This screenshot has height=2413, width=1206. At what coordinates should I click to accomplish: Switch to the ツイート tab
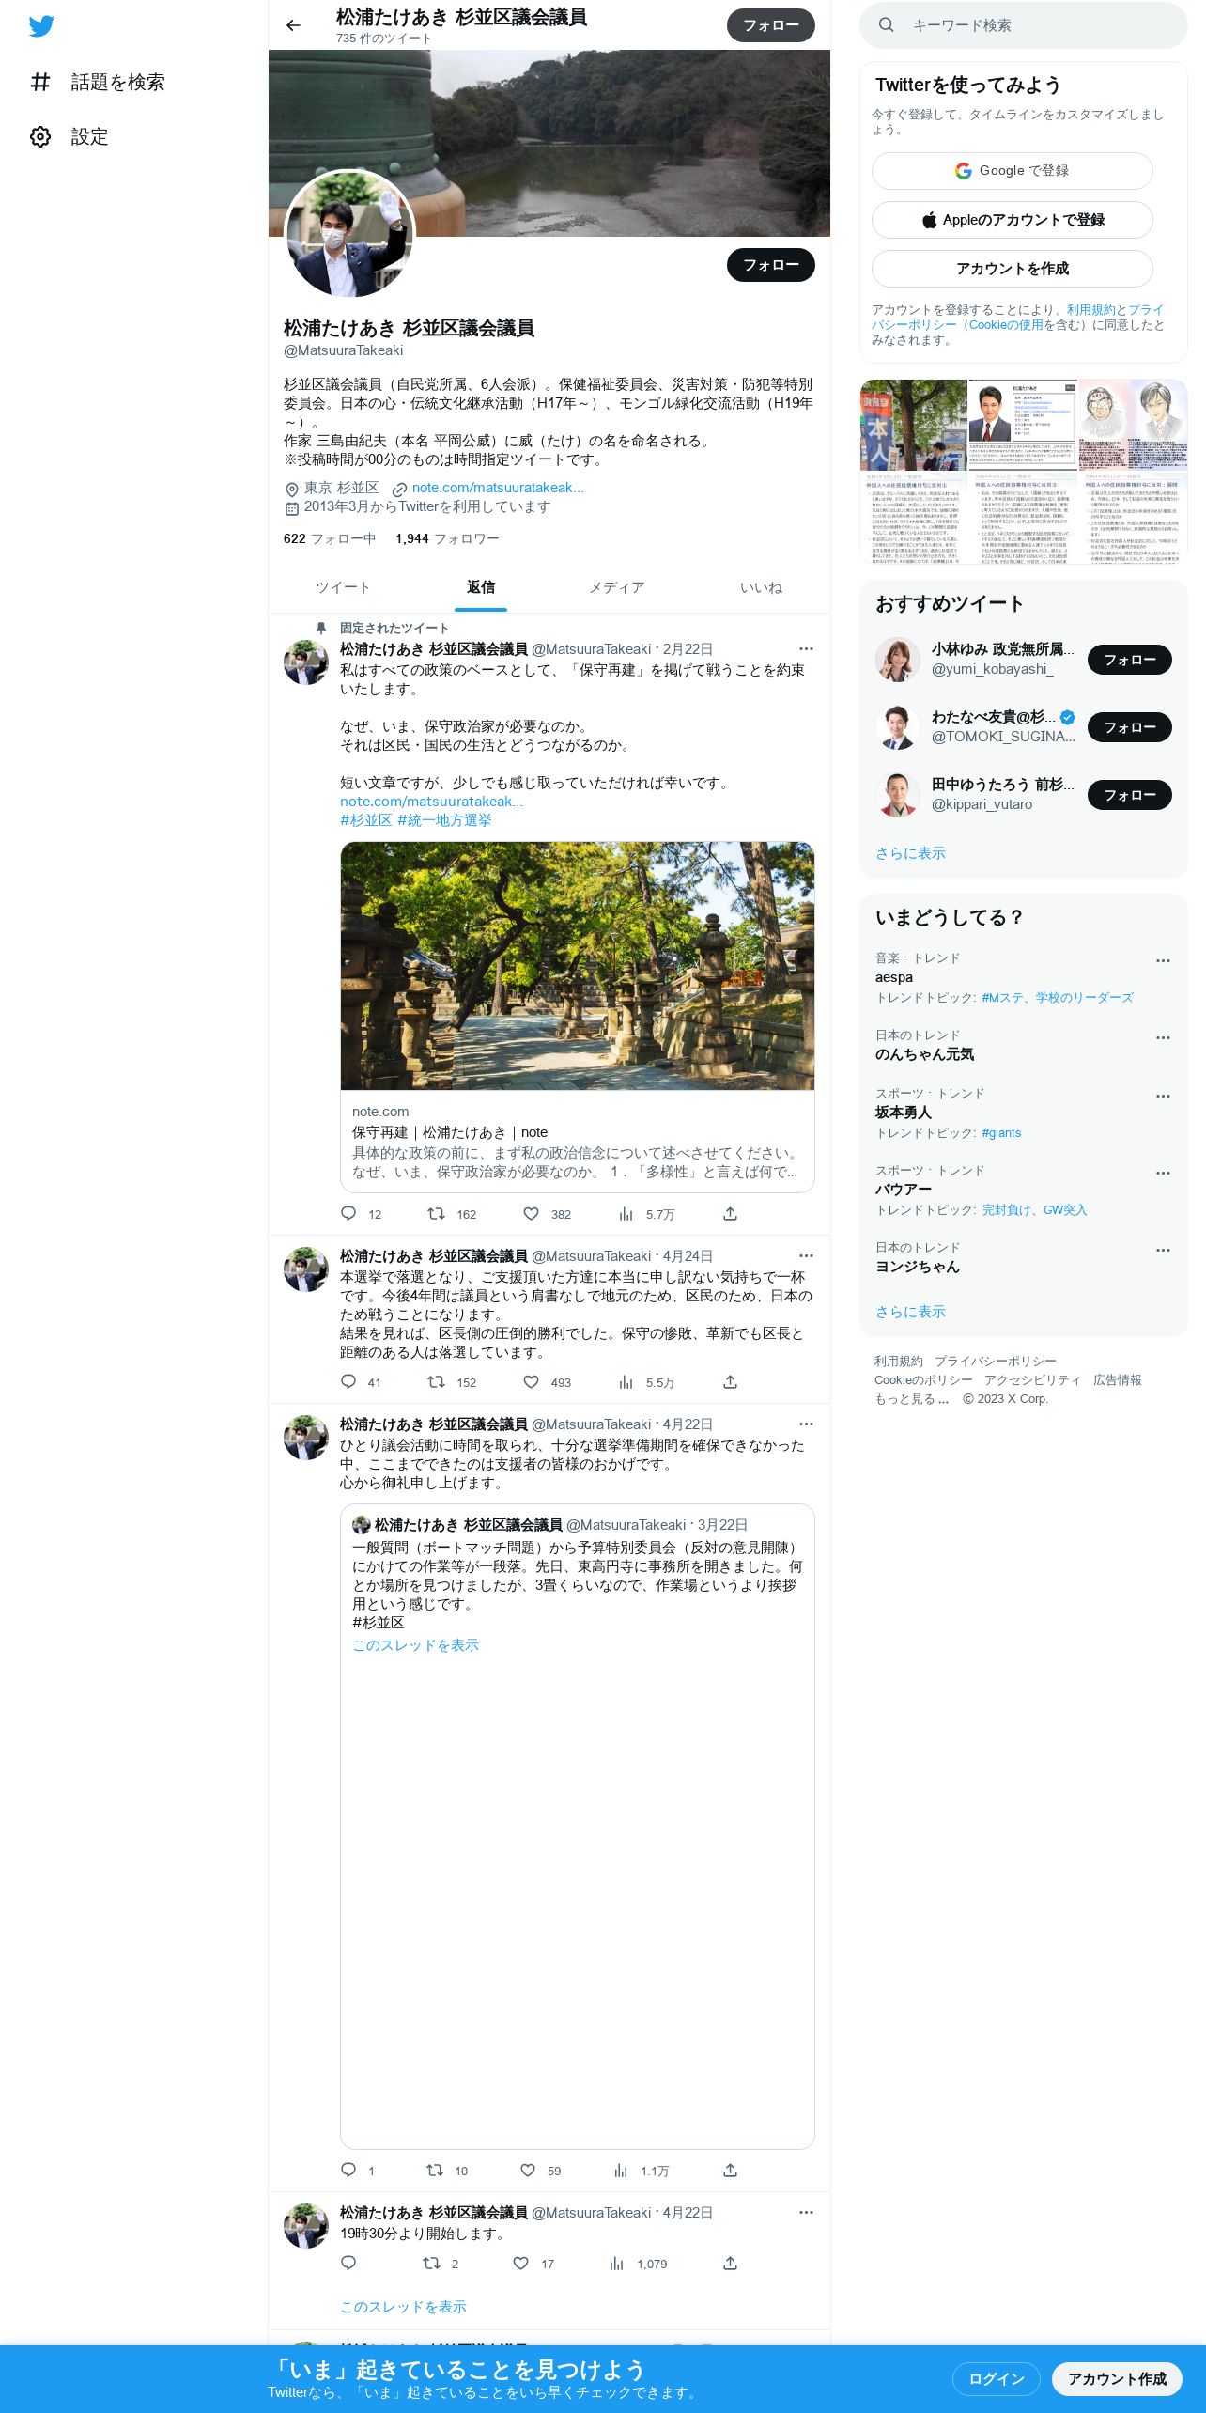pyautogui.click(x=343, y=587)
